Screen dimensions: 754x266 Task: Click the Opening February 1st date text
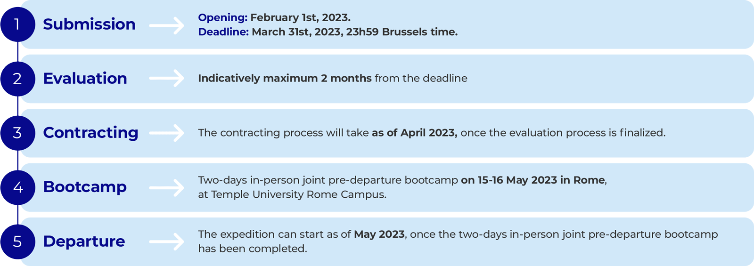pyautogui.click(x=274, y=18)
